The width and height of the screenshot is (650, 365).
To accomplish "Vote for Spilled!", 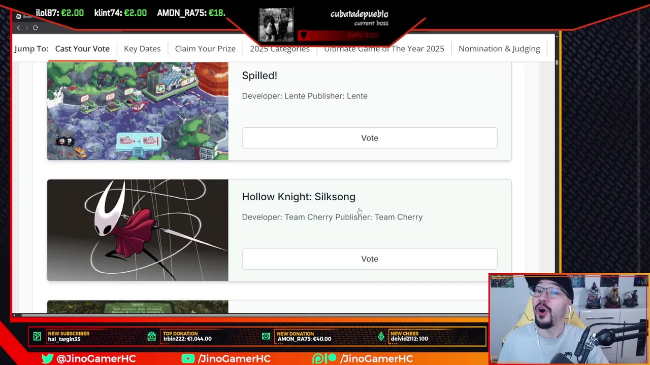I will (370, 138).
